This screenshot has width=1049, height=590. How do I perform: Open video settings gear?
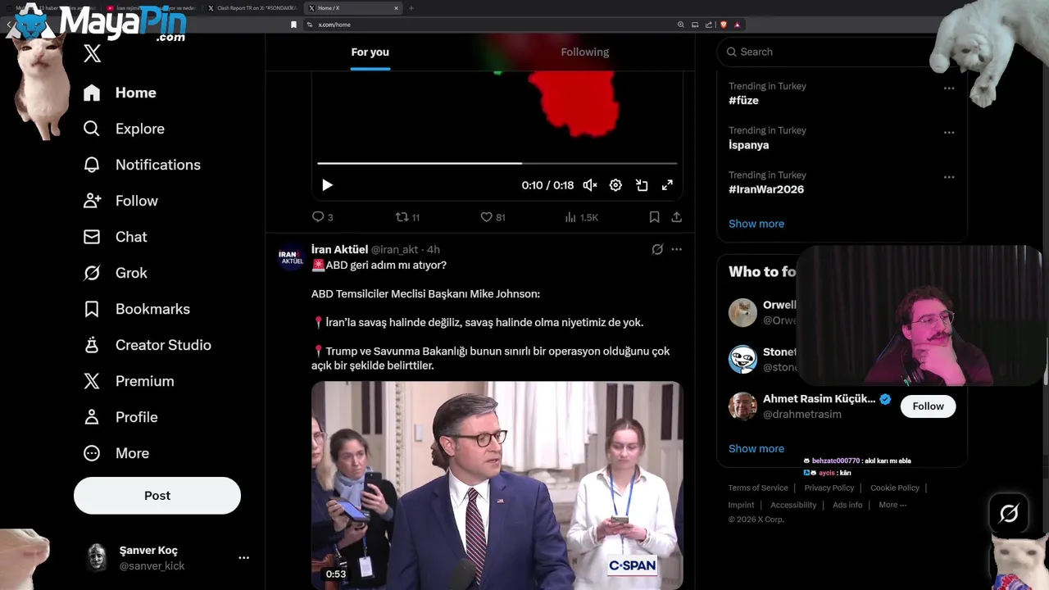point(615,185)
